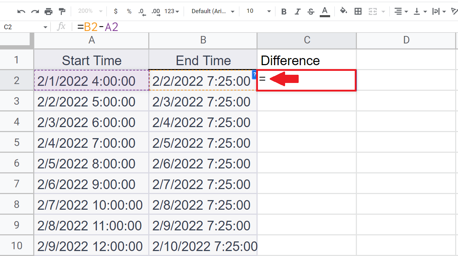The image size is (458, 256).
Task: Select column B header
Action: (203, 41)
